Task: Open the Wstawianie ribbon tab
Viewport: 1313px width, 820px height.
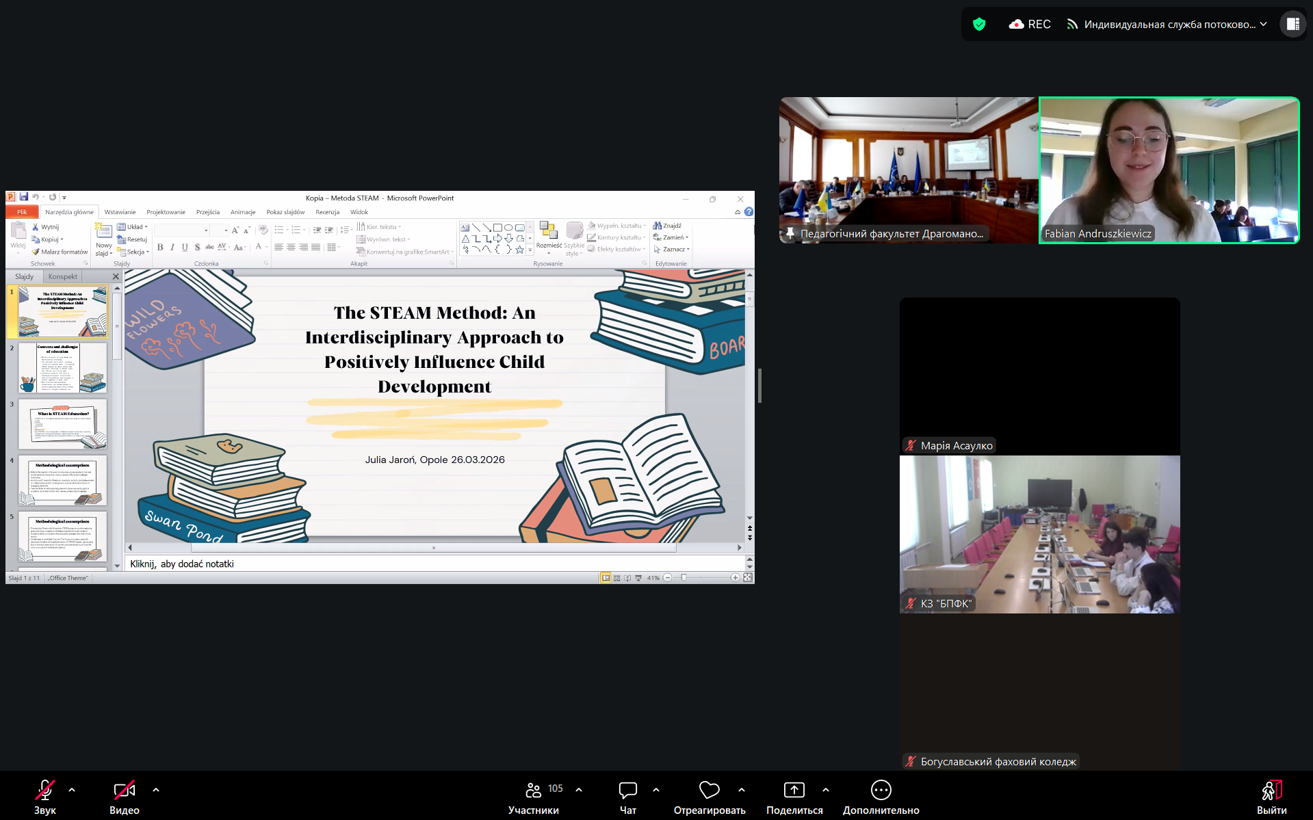Action: click(120, 212)
